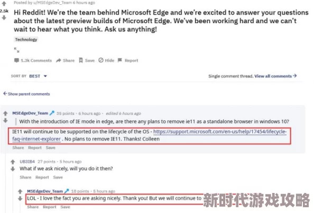Upvote MSEdgeDev_Team's IE11 comment
This screenshot has width=314, height=213.
tap(5, 113)
